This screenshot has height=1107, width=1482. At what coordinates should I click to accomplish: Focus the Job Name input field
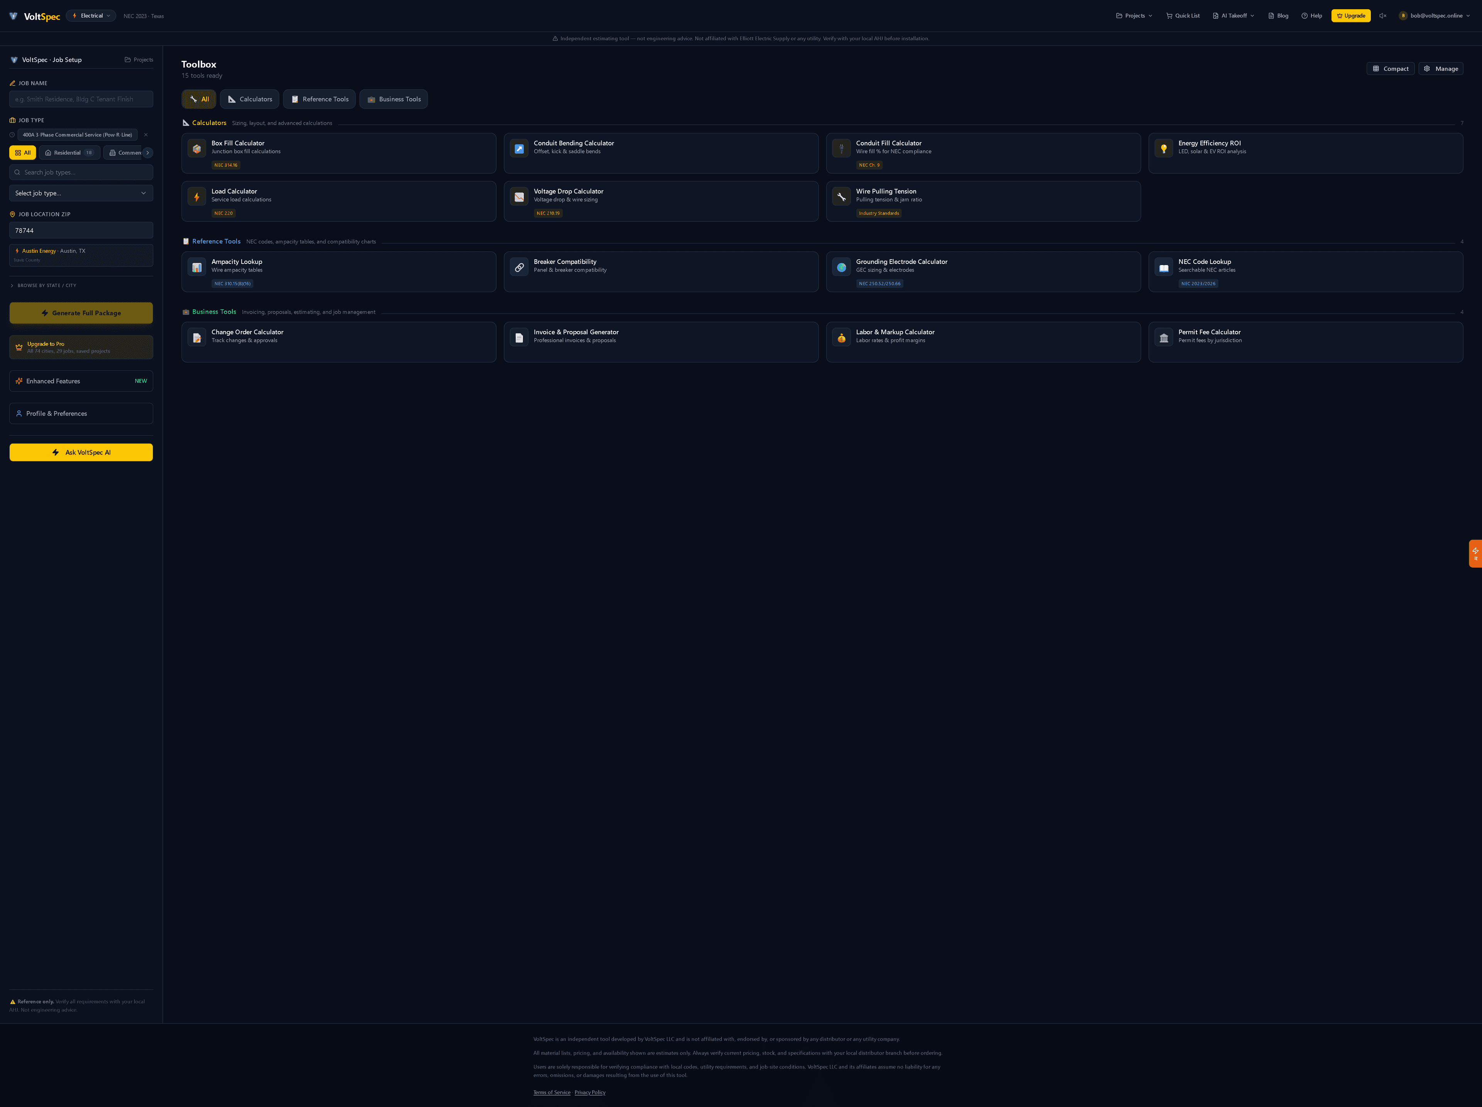click(x=81, y=99)
